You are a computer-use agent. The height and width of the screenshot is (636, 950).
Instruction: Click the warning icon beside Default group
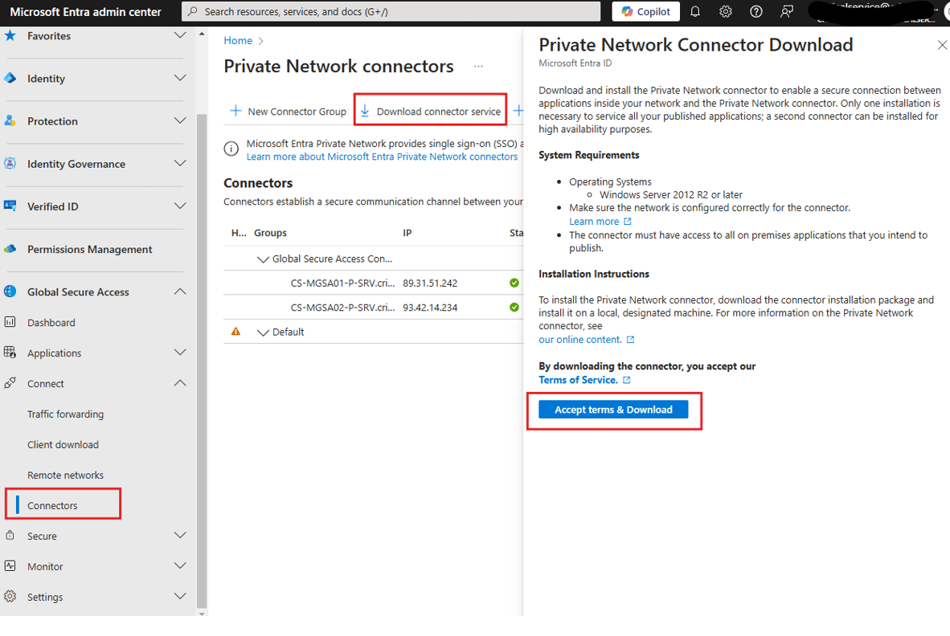[235, 331]
